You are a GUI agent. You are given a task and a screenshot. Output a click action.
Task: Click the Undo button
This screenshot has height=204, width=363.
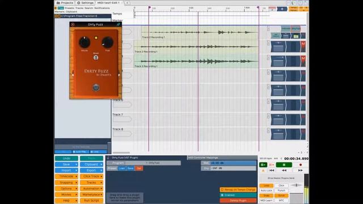tap(66, 159)
